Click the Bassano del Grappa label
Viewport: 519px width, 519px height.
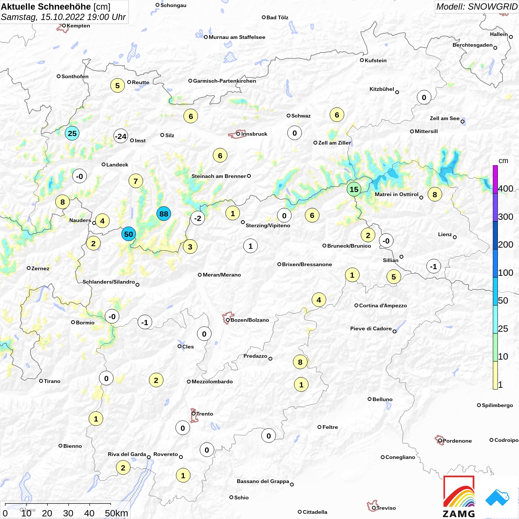point(263,481)
